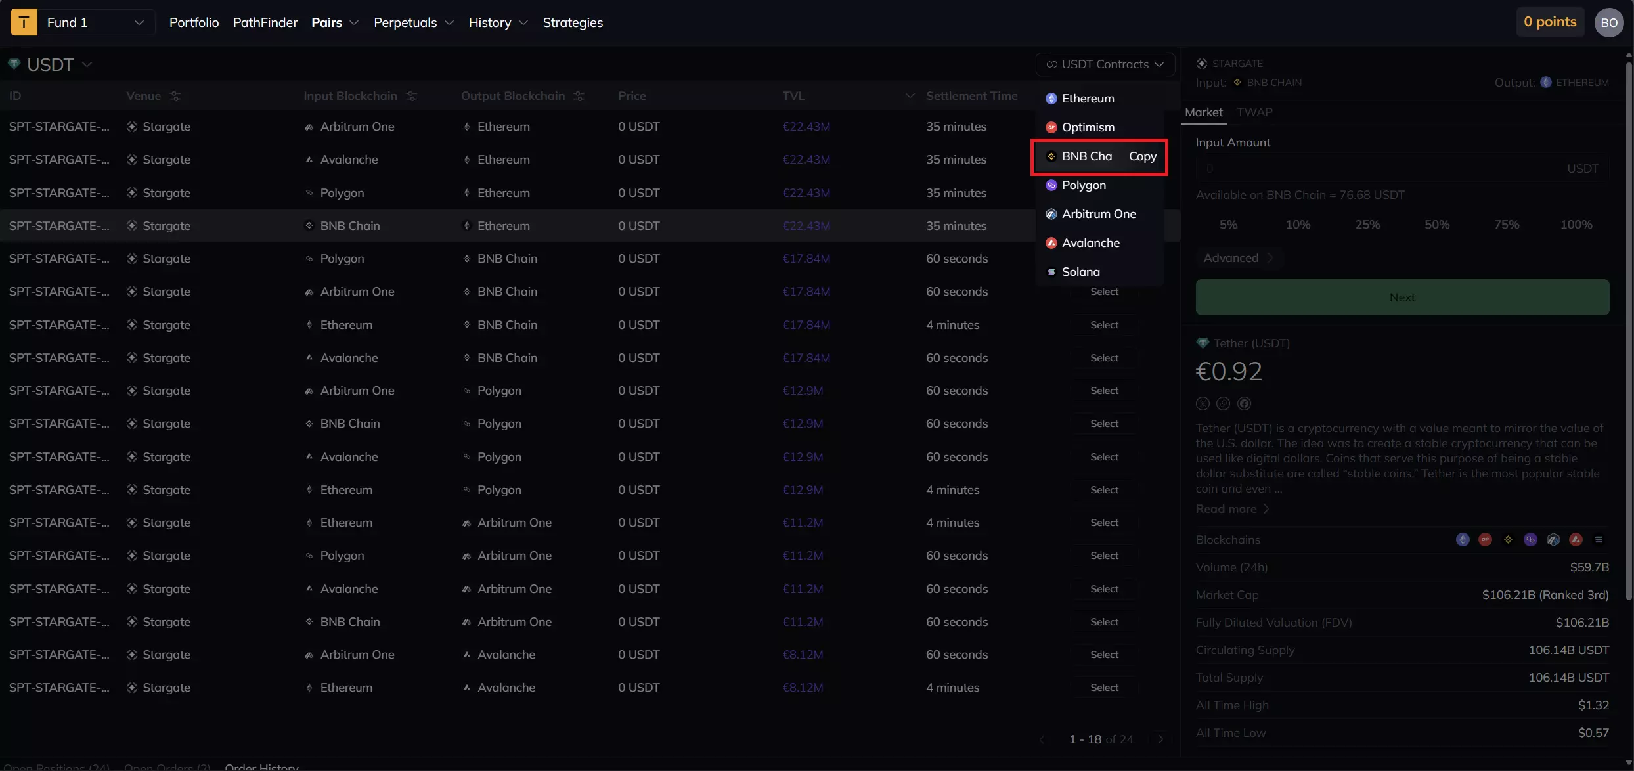Click the Stargate icon in order panel header

(x=1202, y=64)
